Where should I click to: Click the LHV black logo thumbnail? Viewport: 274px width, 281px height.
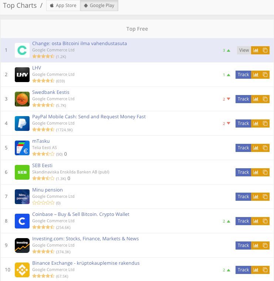click(22, 75)
